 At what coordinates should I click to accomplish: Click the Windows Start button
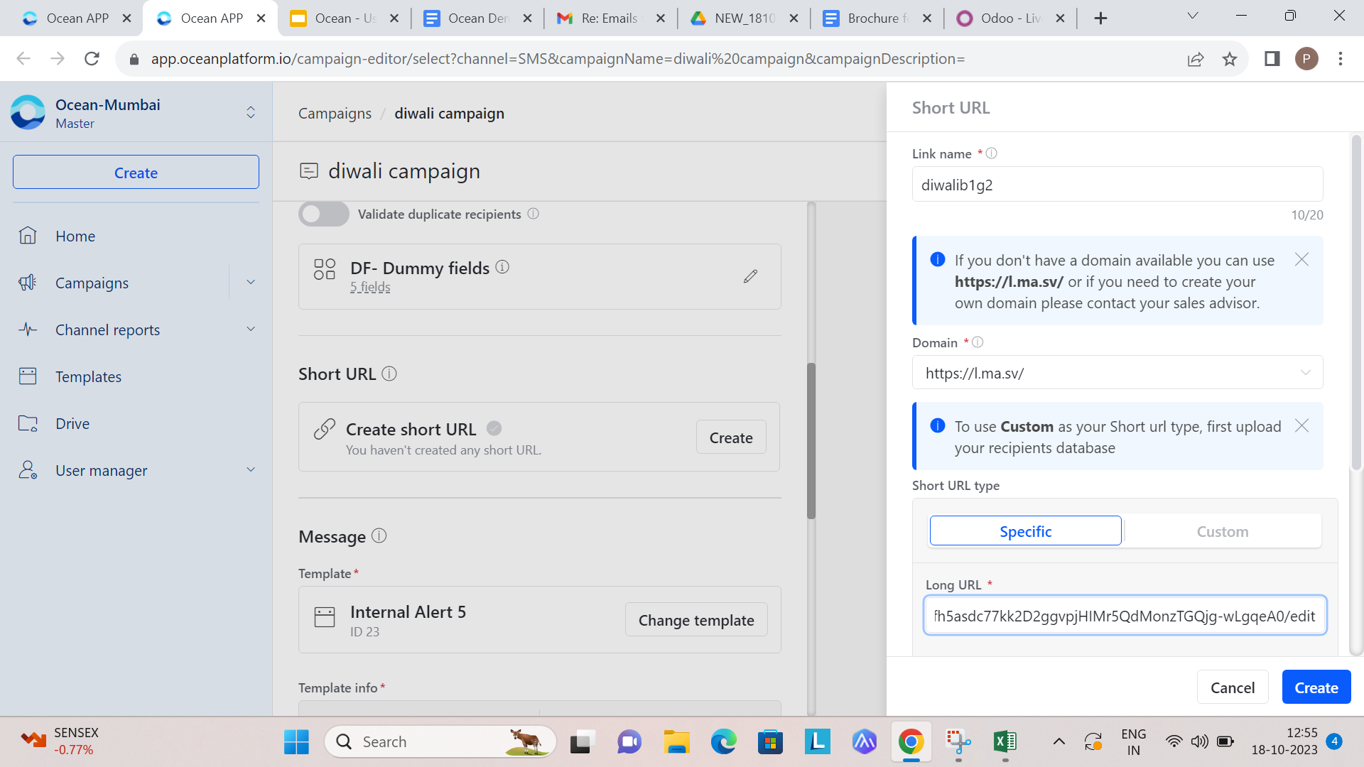(296, 741)
